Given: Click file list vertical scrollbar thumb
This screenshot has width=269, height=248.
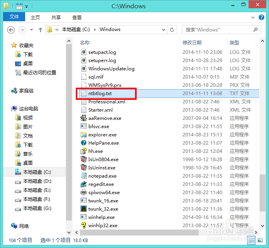Looking at the screenshot, I should click(262, 193).
